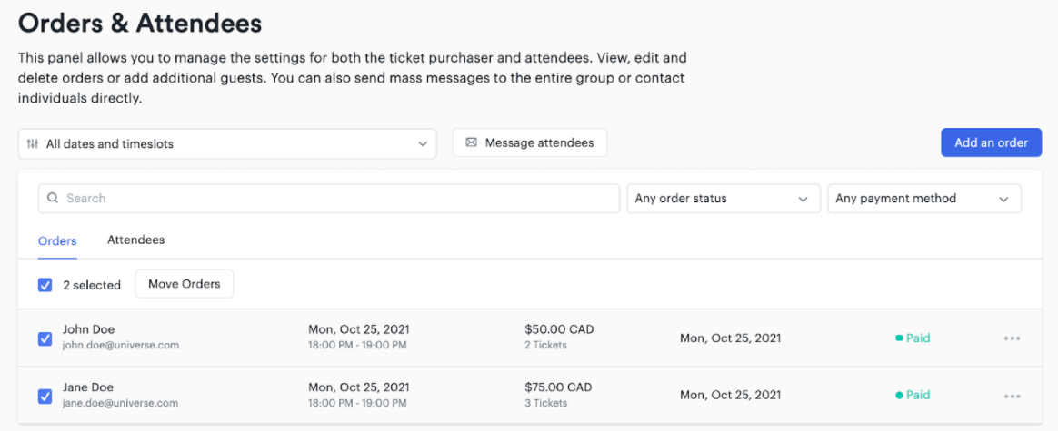Expand the 'All dates and timeslots' dropdown
Screen dimensions: 1058x431
[227, 143]
